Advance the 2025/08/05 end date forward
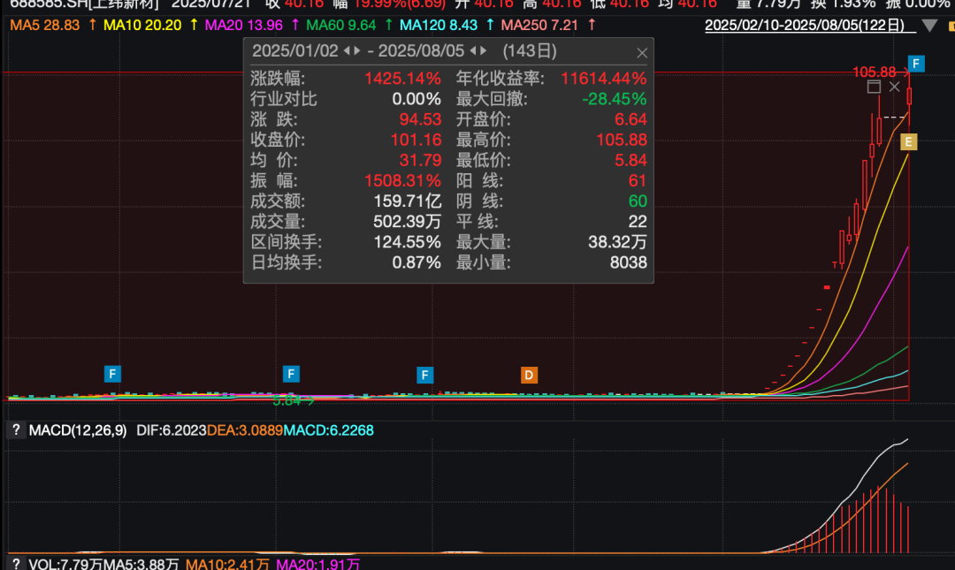This screenshot has width=955, height=570. pos(484,51)
